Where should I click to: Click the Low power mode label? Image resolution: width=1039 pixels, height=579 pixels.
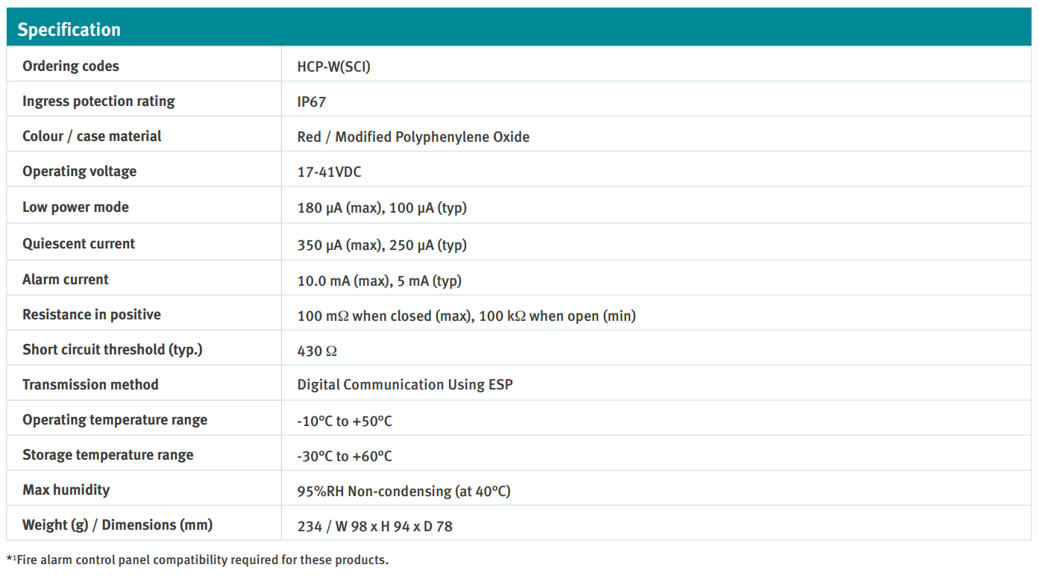[75, 207]
